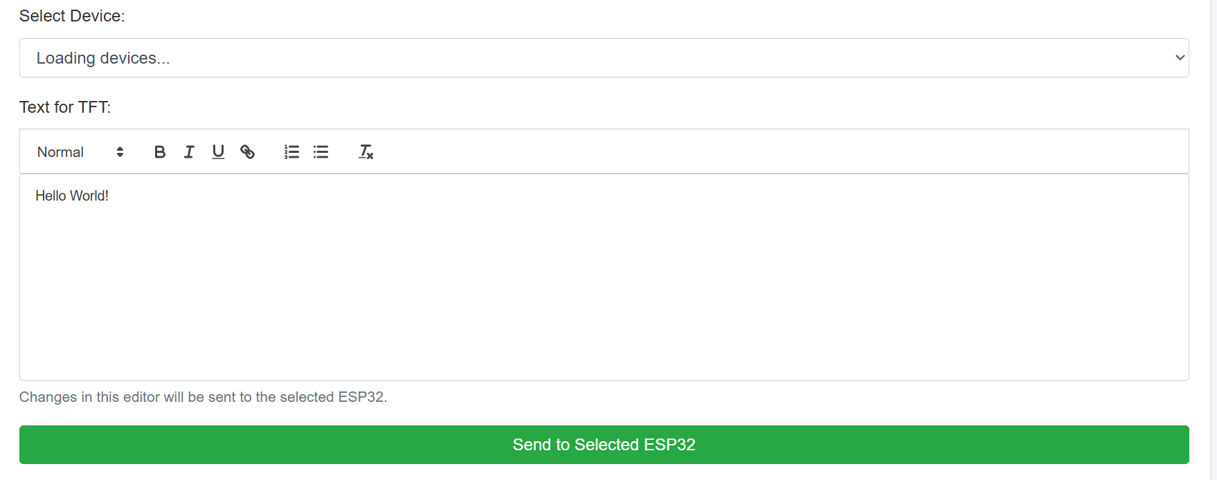Apply underline using the U icon
The image size is (1217, 480).
[x=218, y=152]
